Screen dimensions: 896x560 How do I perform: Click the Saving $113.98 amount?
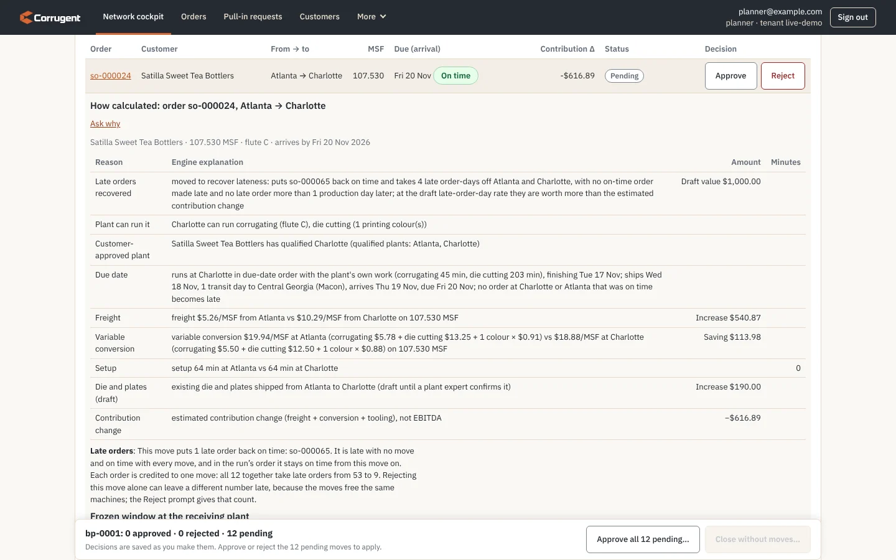coord(732,337)
